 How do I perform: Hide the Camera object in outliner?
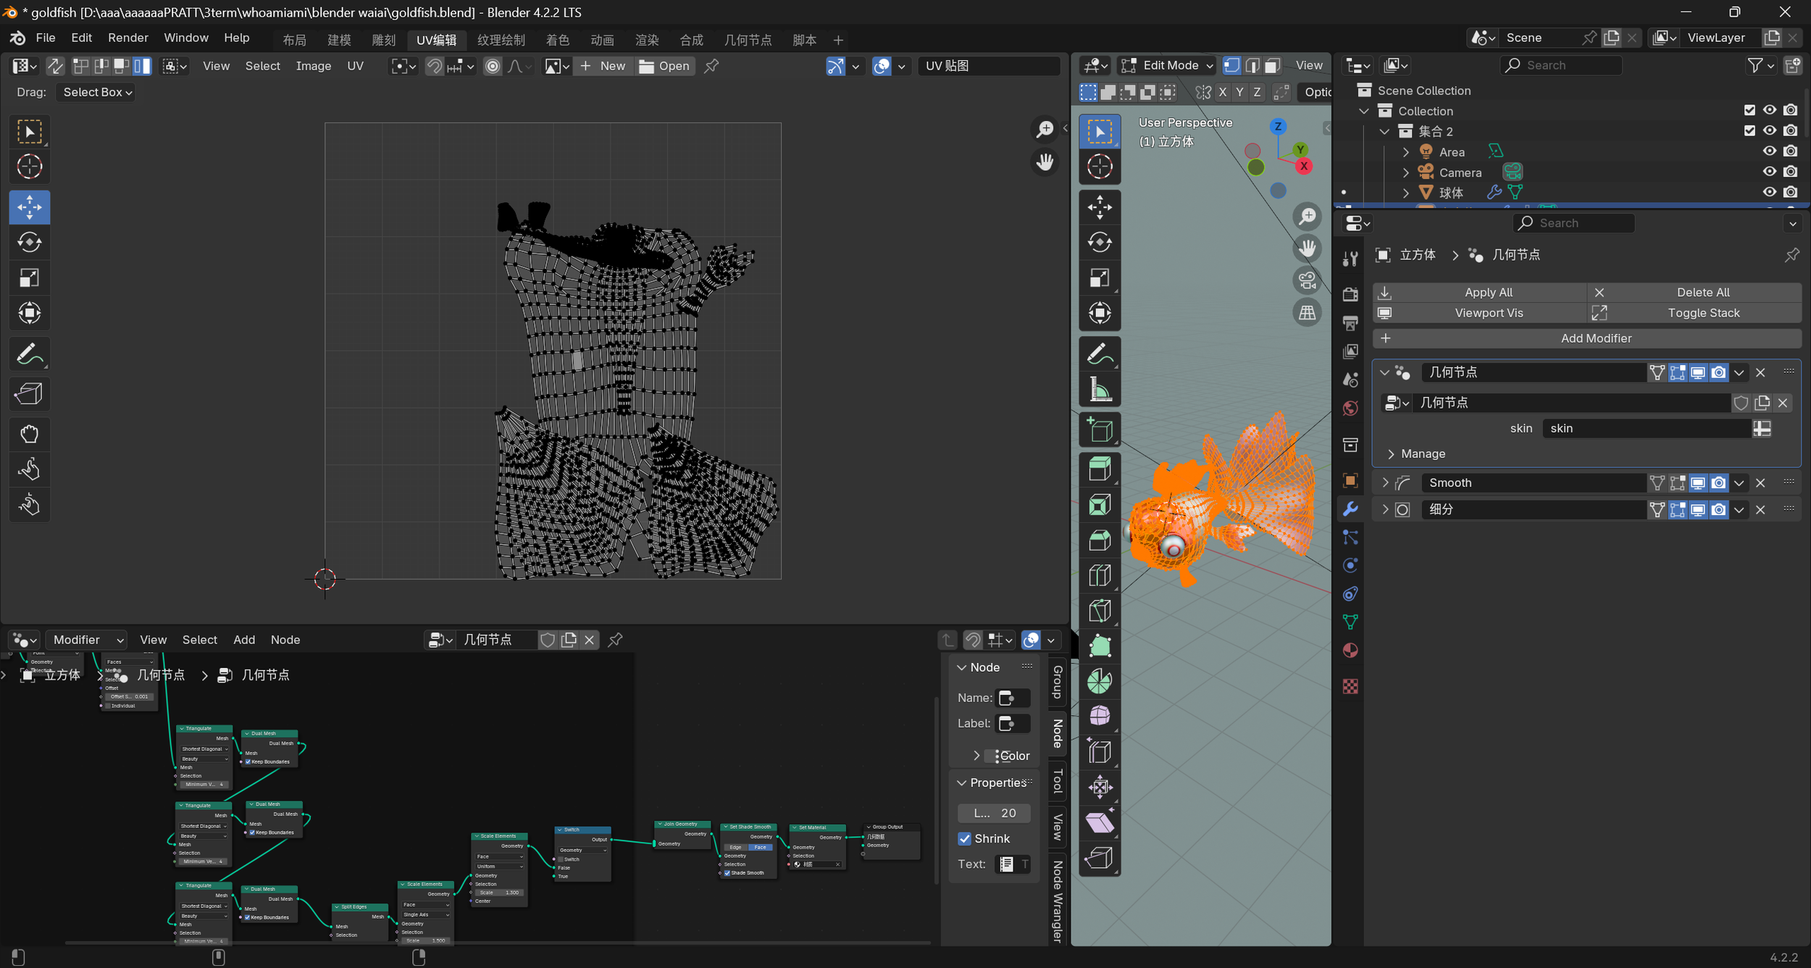1769,172
